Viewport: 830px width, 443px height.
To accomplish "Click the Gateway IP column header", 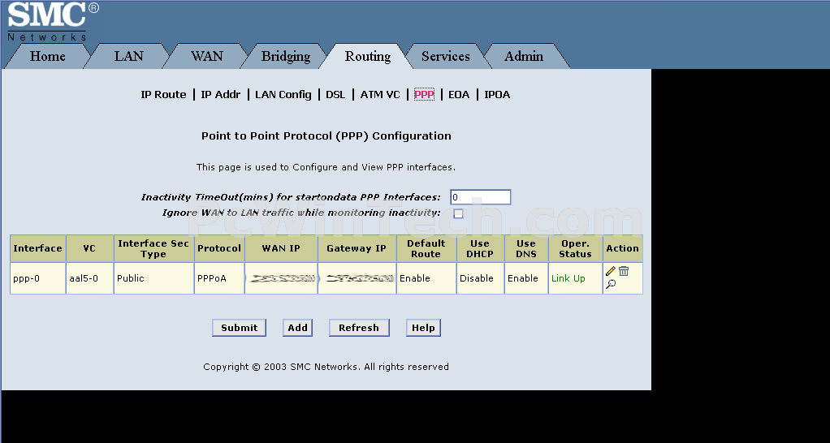I will [357, 248].
